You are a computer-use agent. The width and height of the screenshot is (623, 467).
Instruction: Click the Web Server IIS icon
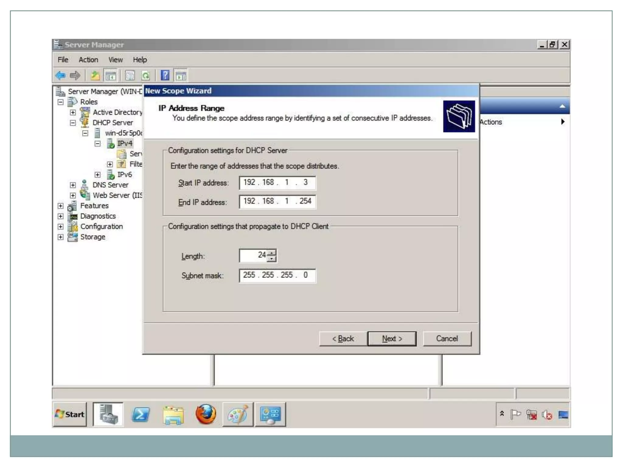point(85,195)
